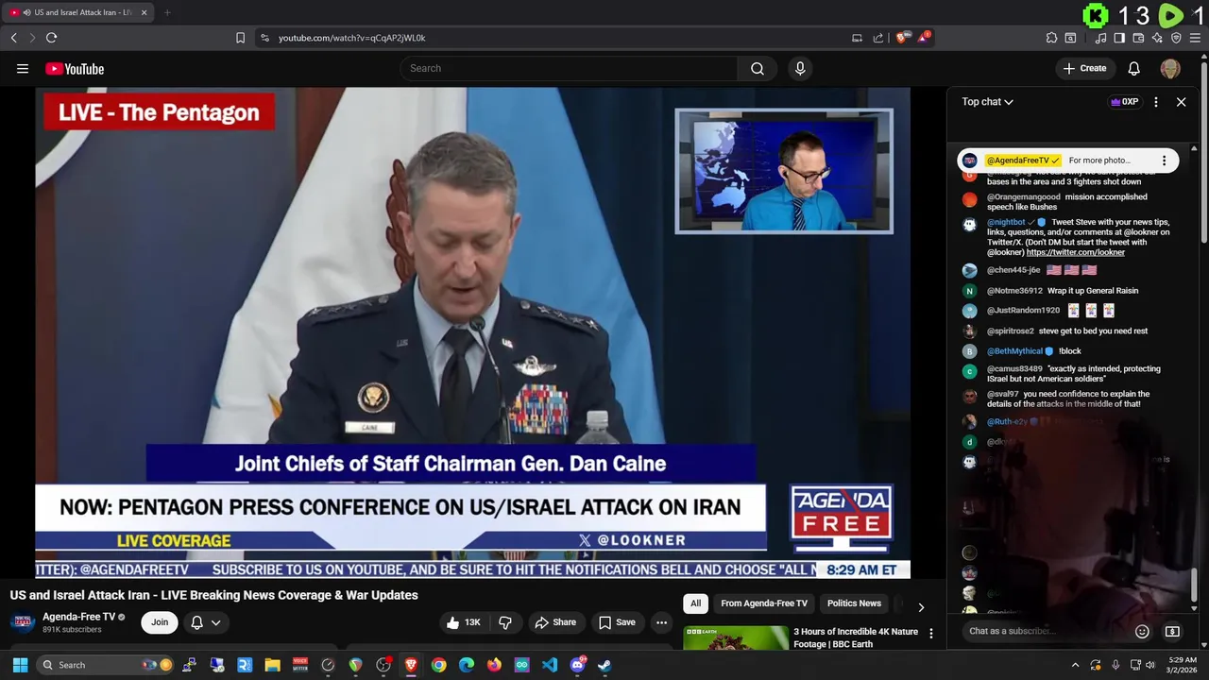
Task: Open BBC Earth 4K Nature video thumbnail
Action: (x=736, y=637)
